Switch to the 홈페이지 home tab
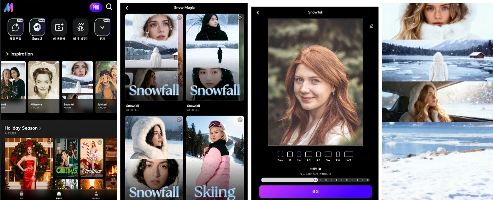493x200 pixels. click(x=59, y=194)
